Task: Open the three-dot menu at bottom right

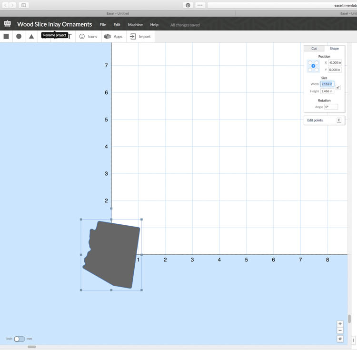Action: (353, 340)
